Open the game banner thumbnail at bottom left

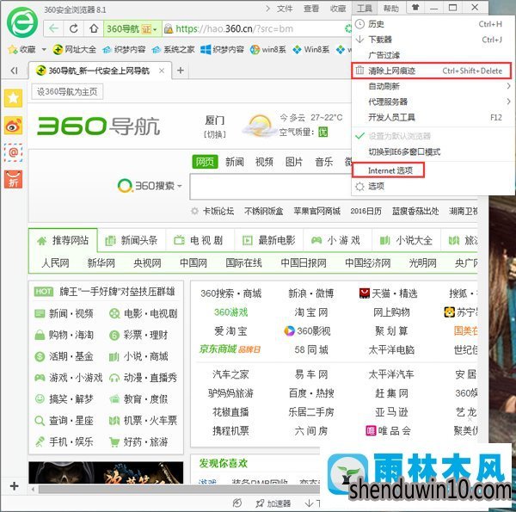coord(106,472)
